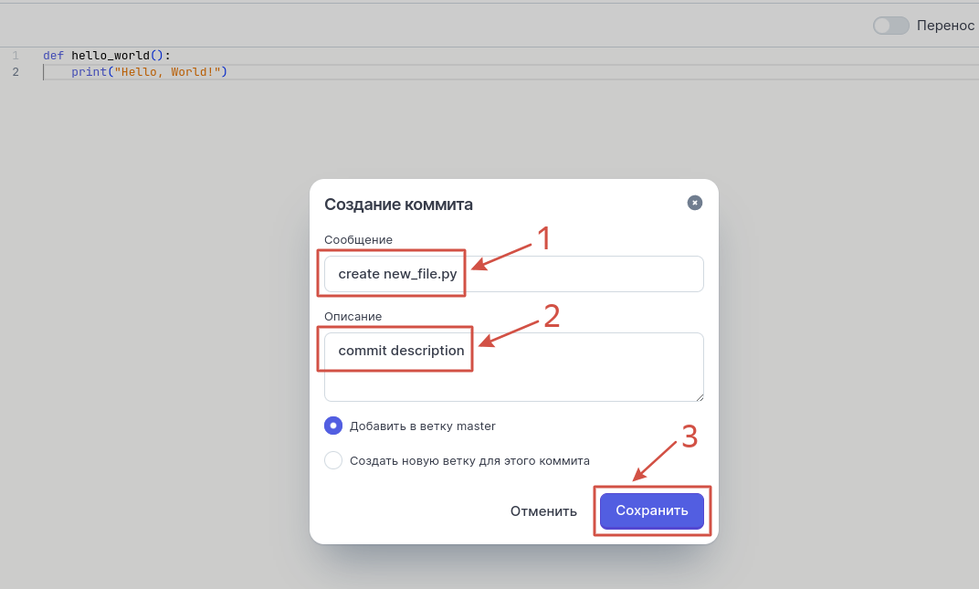Screen dimensions: 979x589
Task: Click the "Hello, World!" string literal
Action: coord(167,72)
